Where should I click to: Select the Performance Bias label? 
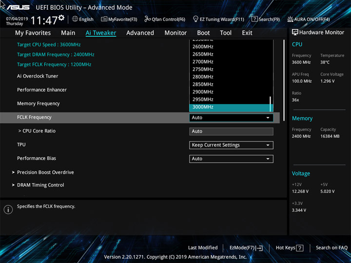click(x=37, y=158)
